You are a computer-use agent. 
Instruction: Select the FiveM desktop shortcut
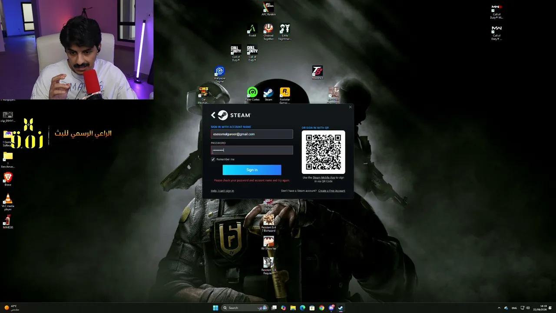252,31
